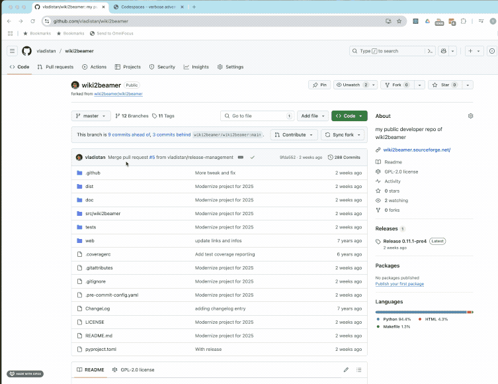
Task: Open the Actions tab
Action: click(x=95, y=67)
